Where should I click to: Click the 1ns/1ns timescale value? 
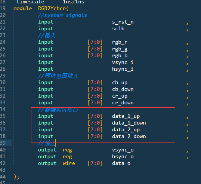click(73, 2)
